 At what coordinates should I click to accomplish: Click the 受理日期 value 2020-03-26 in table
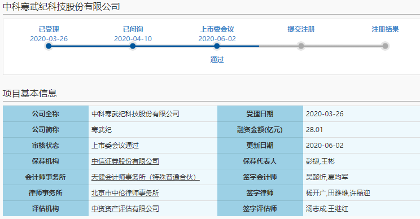coord(325,114)
